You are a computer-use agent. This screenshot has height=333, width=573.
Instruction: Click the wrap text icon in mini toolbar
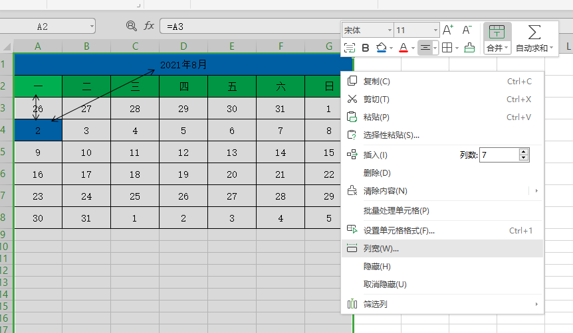[x=350, y=48]
